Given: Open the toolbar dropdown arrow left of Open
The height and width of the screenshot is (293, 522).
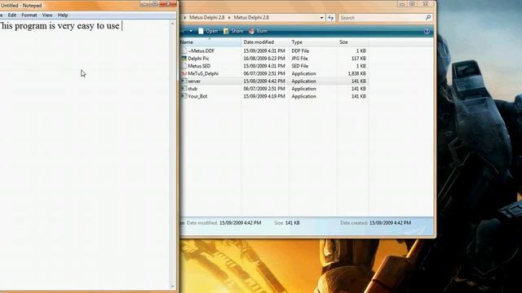Looking at the screenshot, I should (x=191, y=31).
